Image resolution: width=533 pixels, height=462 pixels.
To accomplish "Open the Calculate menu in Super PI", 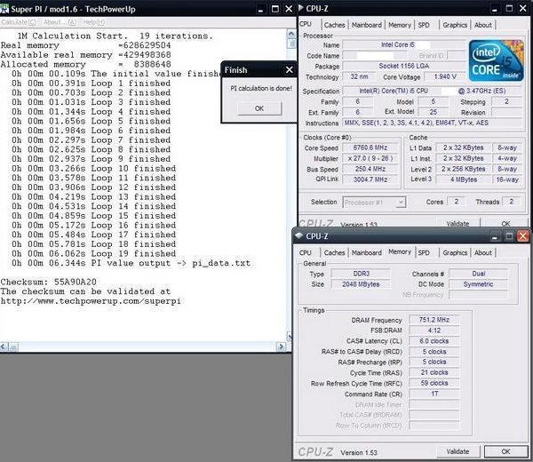I will coord(19,22).
